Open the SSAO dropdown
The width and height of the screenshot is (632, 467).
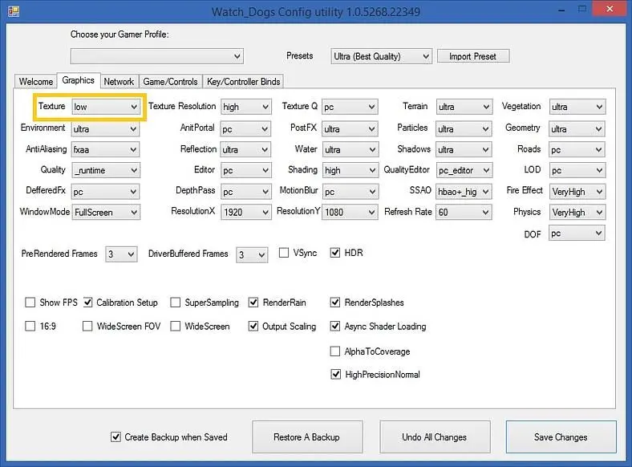[464, 192]
